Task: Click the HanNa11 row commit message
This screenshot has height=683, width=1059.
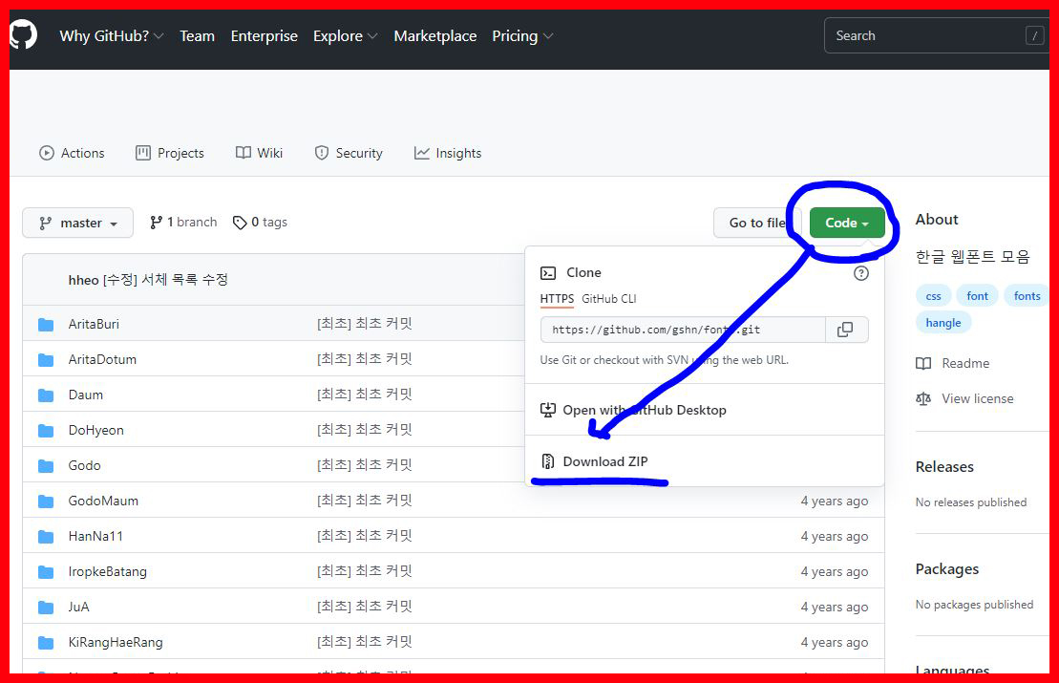Action: click(x=365, y=536)
